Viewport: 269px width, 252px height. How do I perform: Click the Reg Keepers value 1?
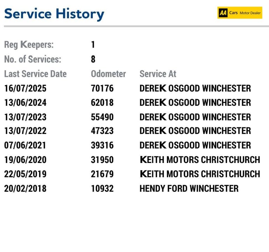coord(93,45)
